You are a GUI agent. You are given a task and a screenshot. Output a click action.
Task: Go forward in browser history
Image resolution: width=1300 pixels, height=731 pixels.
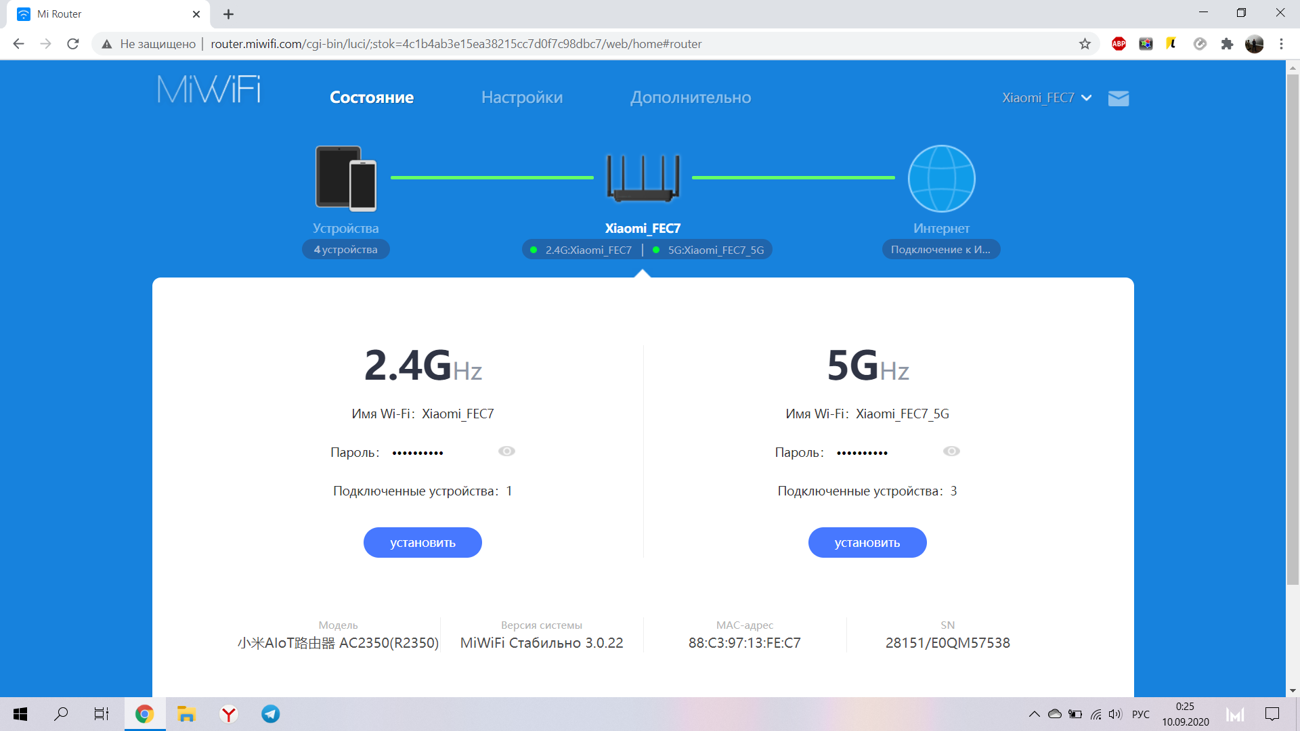click(46, 44)
